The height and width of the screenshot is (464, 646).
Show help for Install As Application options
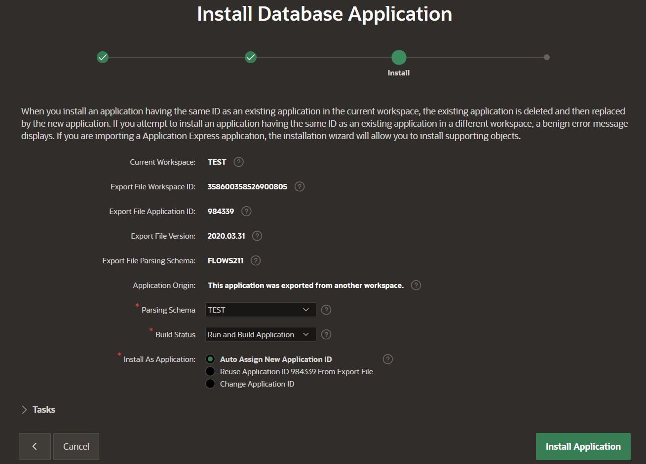(x=388, y=359)
